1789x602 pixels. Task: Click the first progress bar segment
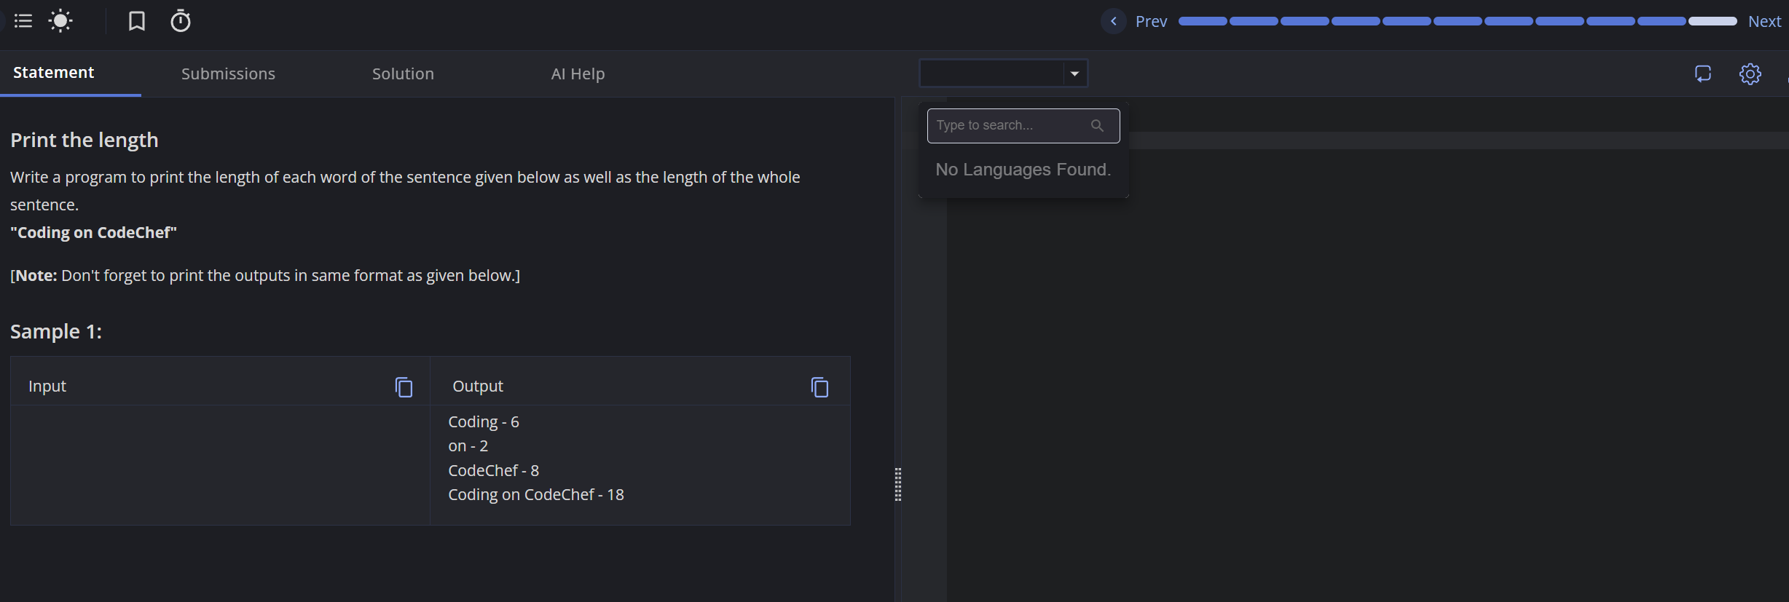pos(1203,21)
